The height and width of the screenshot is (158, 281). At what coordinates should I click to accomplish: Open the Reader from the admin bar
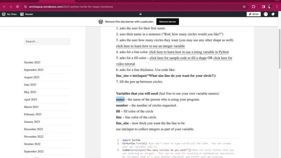(27, 14)
